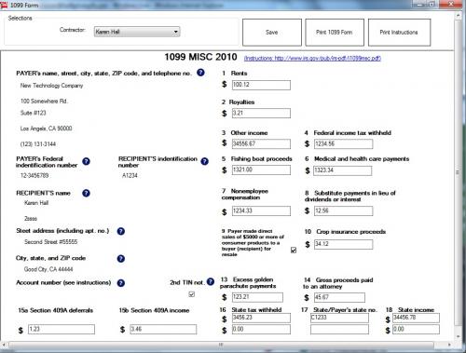The width and height of the screenshot is (466, 353).
Task: Click the Save button
Action: [272, 33]
